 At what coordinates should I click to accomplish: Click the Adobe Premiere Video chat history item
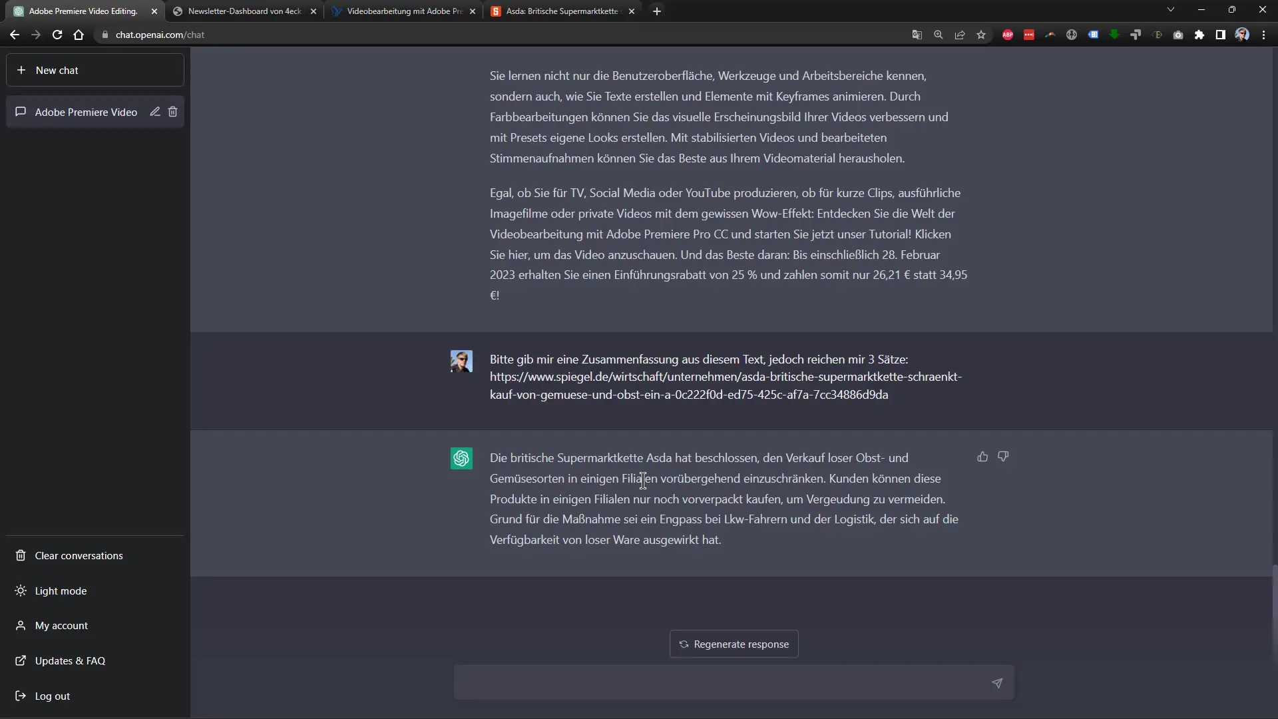[x=86, y=111]
